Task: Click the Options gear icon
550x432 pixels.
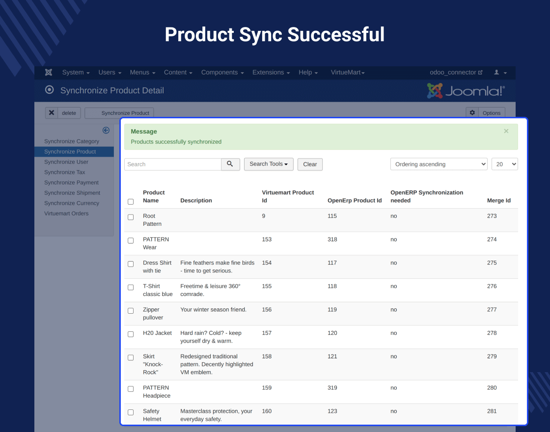Action: pyautogui.click(x=472, y=113)
